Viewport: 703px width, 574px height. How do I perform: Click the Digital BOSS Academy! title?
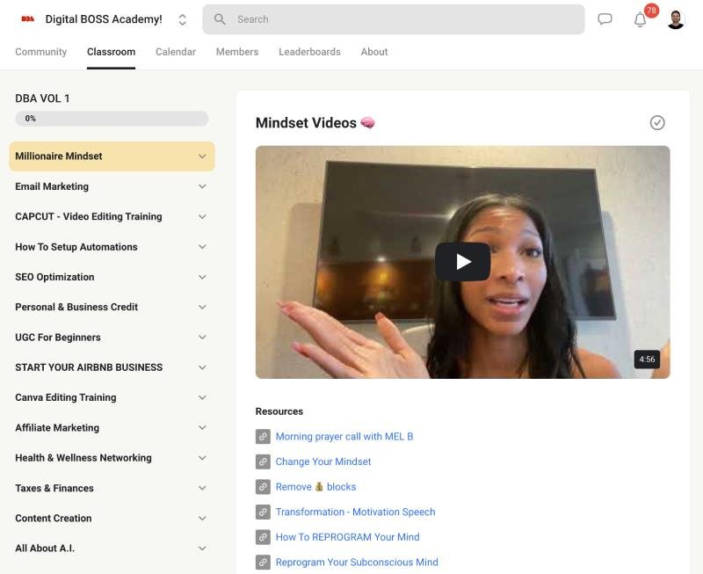104,19
